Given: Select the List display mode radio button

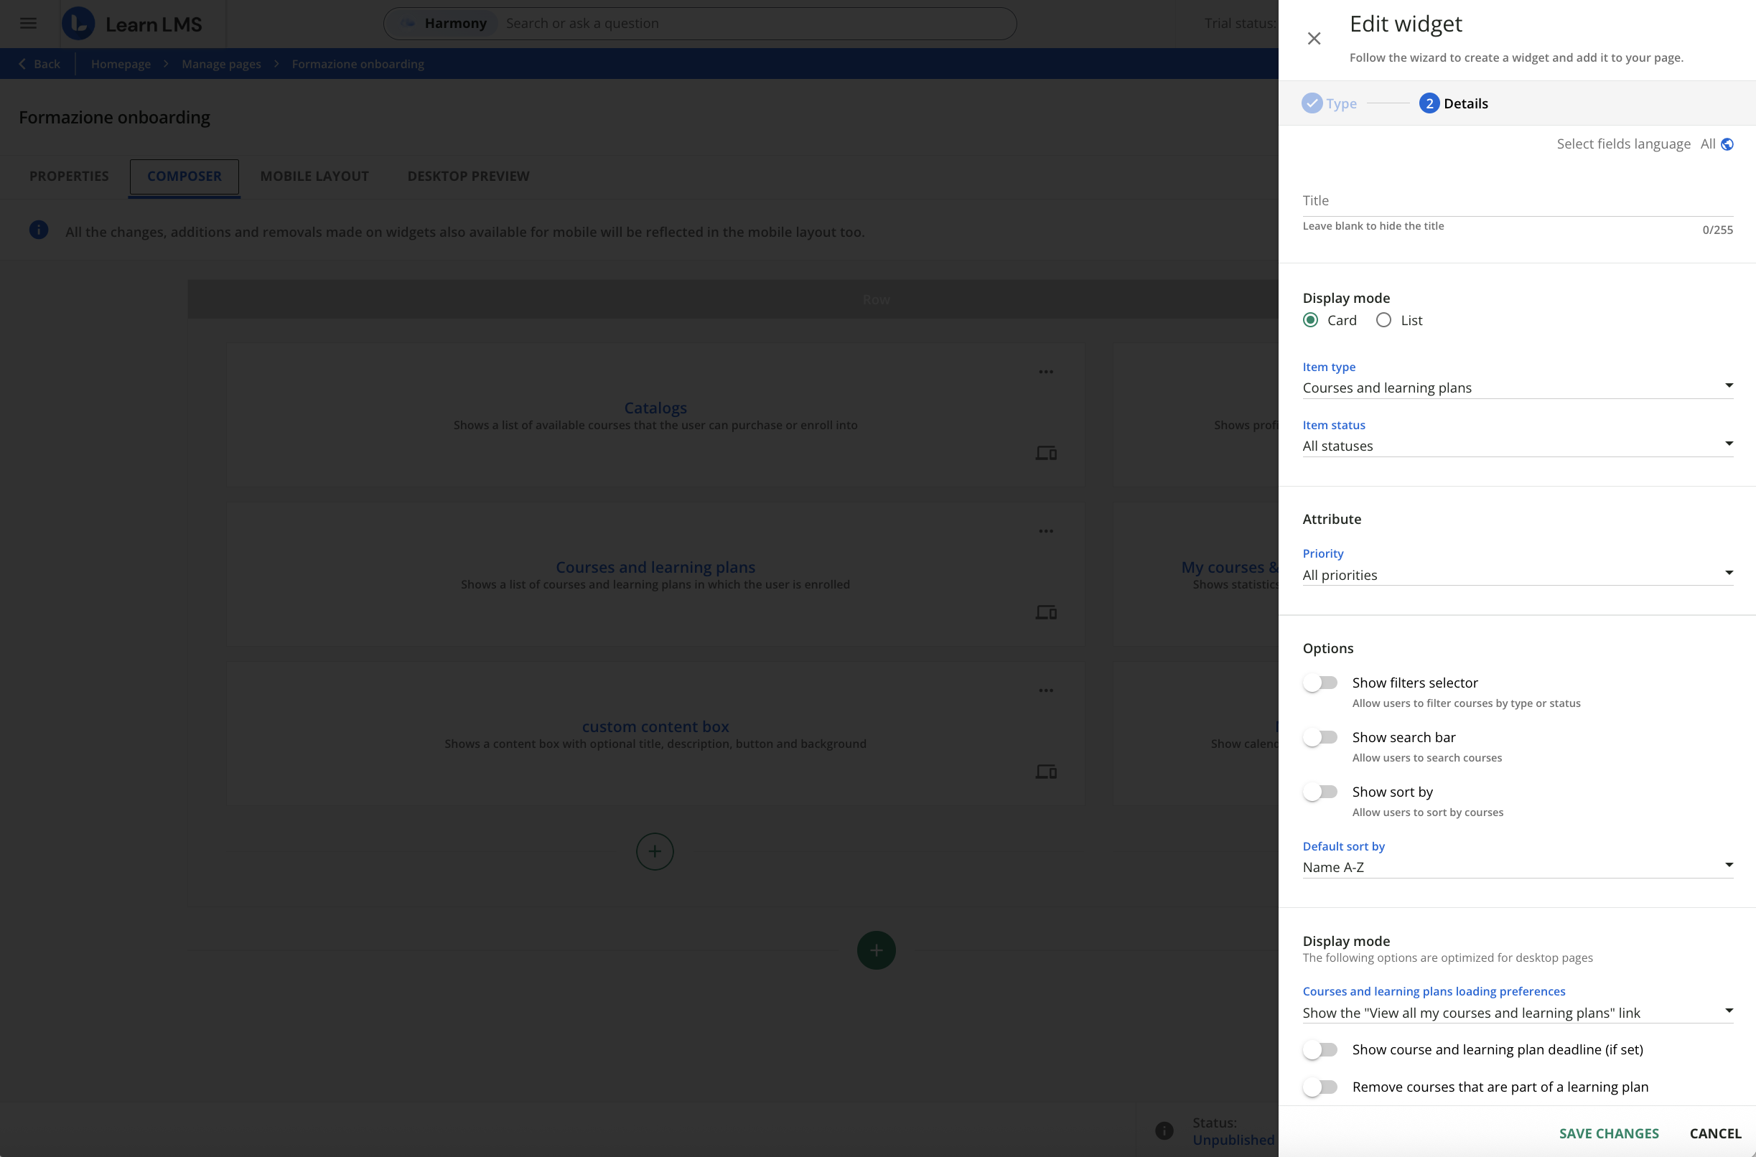Looking at the screenshot, I should (x=1383, y=319).
